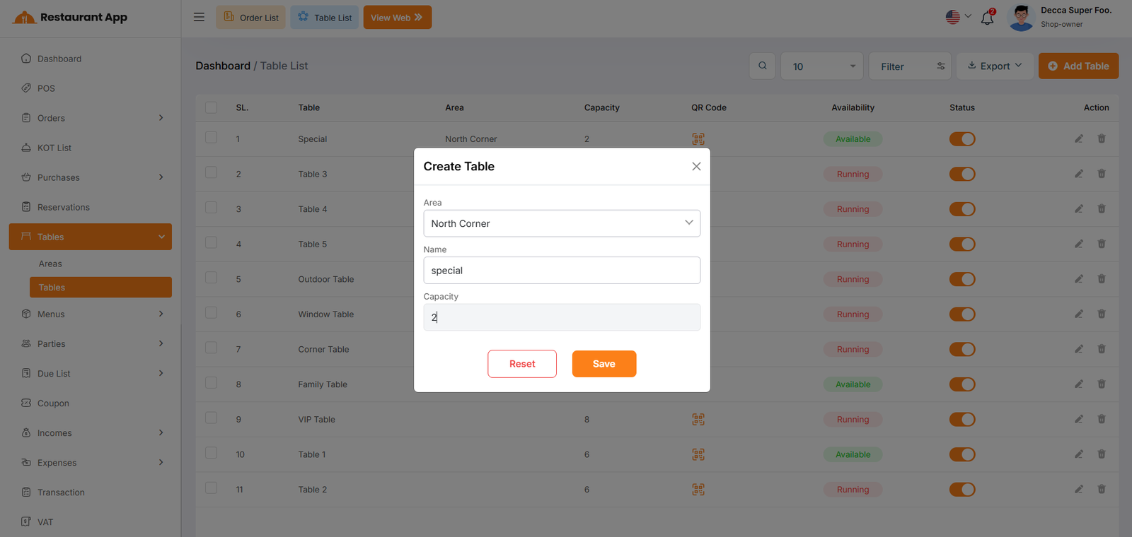Click the hamburger menu icon
This screenshot has height=537, width=1132.
pyautogui.click(x=199, y=17)
